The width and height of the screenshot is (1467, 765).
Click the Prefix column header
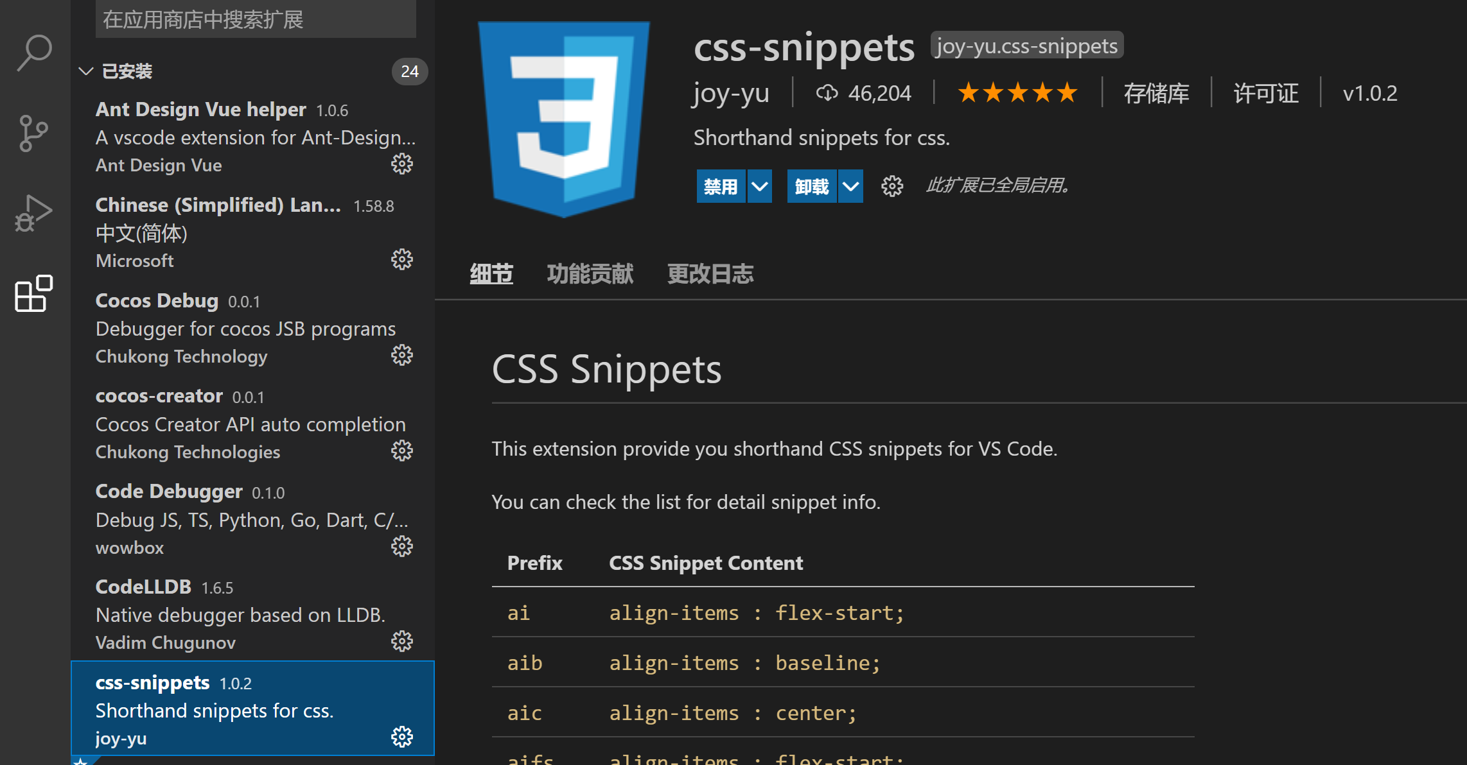tap(534, 563)
